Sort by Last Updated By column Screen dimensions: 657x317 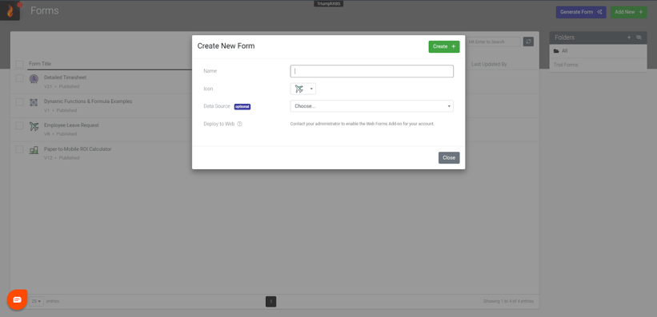pos(489,65)
